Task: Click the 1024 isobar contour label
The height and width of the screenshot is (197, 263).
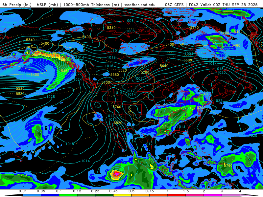Action: click(78, 79)
